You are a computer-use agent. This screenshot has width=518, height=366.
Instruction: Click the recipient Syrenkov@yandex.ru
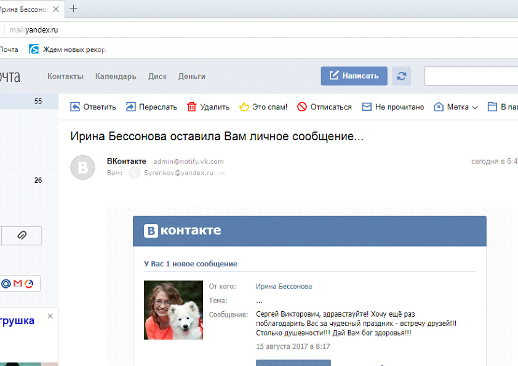178,173
